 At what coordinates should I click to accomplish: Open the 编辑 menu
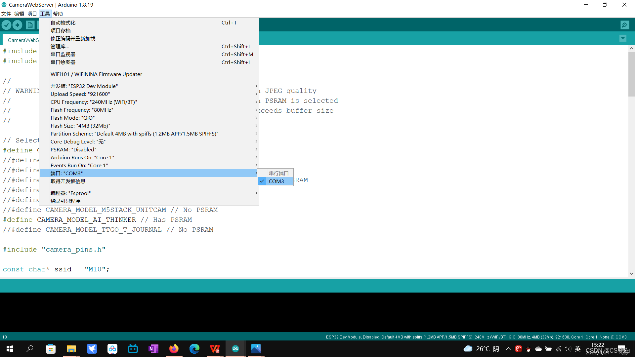pyautogui.click(x=19, y=14)
